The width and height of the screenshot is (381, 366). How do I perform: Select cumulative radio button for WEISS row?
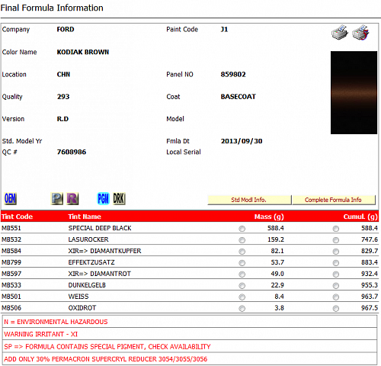pyautogui.click(x=336, y=297)
